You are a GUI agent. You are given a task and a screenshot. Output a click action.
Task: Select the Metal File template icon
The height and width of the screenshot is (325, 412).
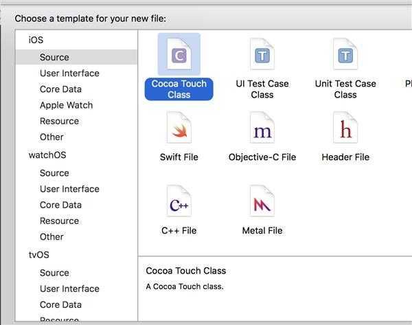tap(262, 201)
